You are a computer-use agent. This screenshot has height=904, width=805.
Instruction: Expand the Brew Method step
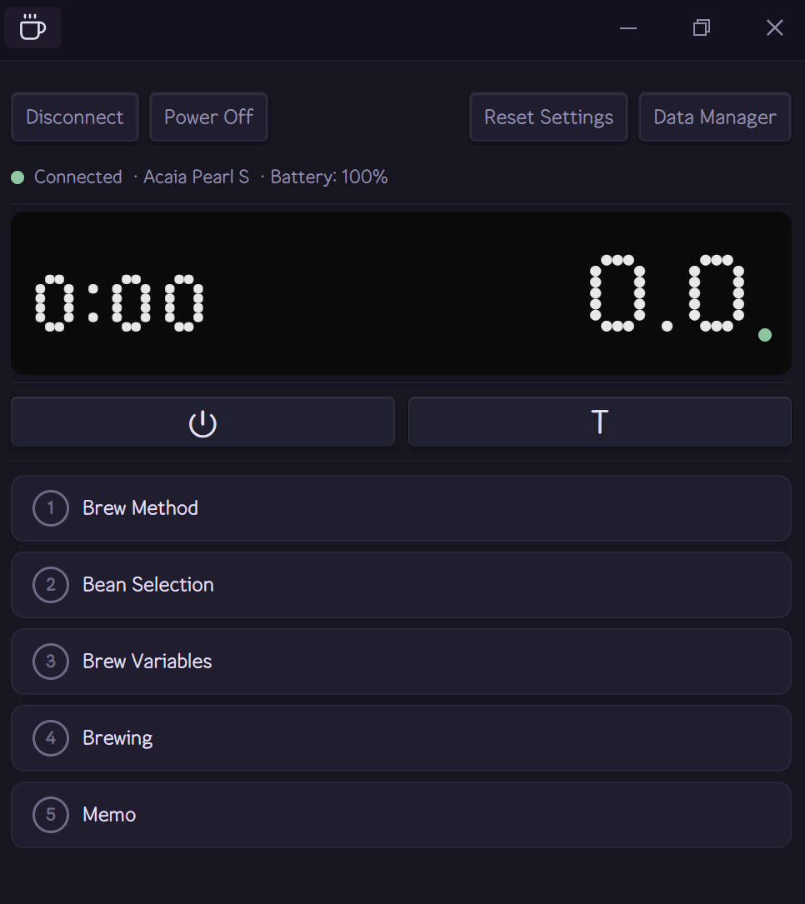(402, 508)
